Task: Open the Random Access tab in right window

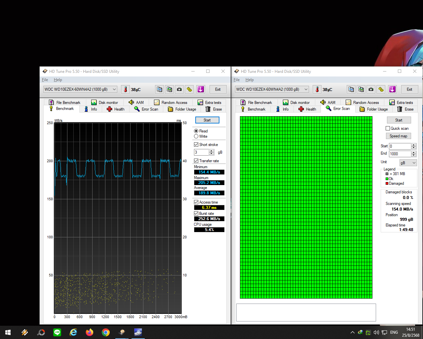Action: click(x=362, y=103)
